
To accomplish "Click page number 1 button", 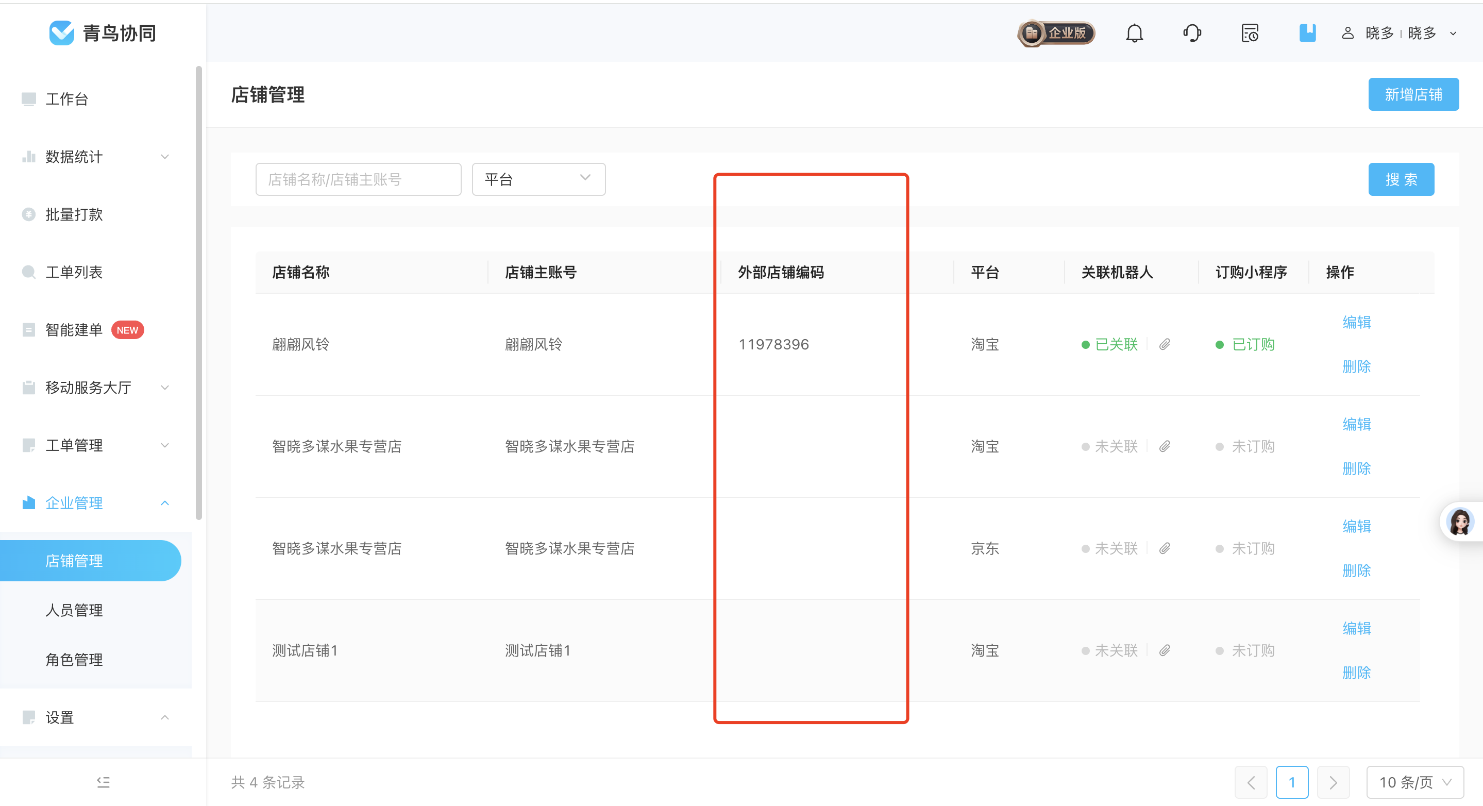I will 1292,782.
